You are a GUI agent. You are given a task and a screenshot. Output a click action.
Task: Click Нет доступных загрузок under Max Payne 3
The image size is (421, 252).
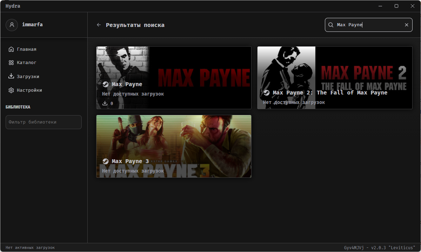133,171
